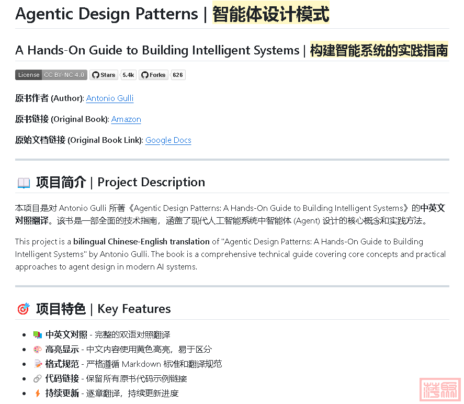464x404 pixels.
Task: Click the highlighted 构建智能系统的实践指南 subtitle
Action: [379, 50]
